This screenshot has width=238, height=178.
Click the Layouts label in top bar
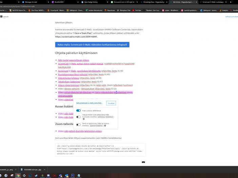[6, 17]
